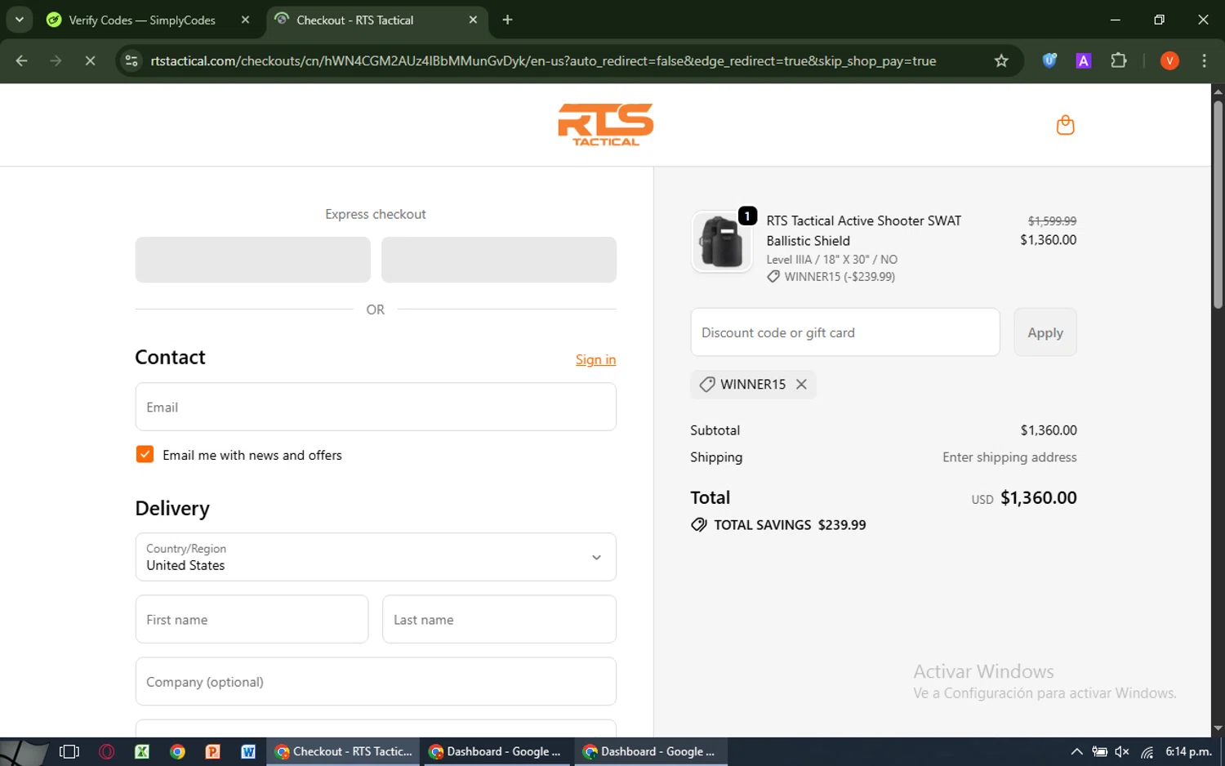Close the Verify Codes SimplyCodes tab
The height and width of the screenshot is (766, 1225).
245,20
